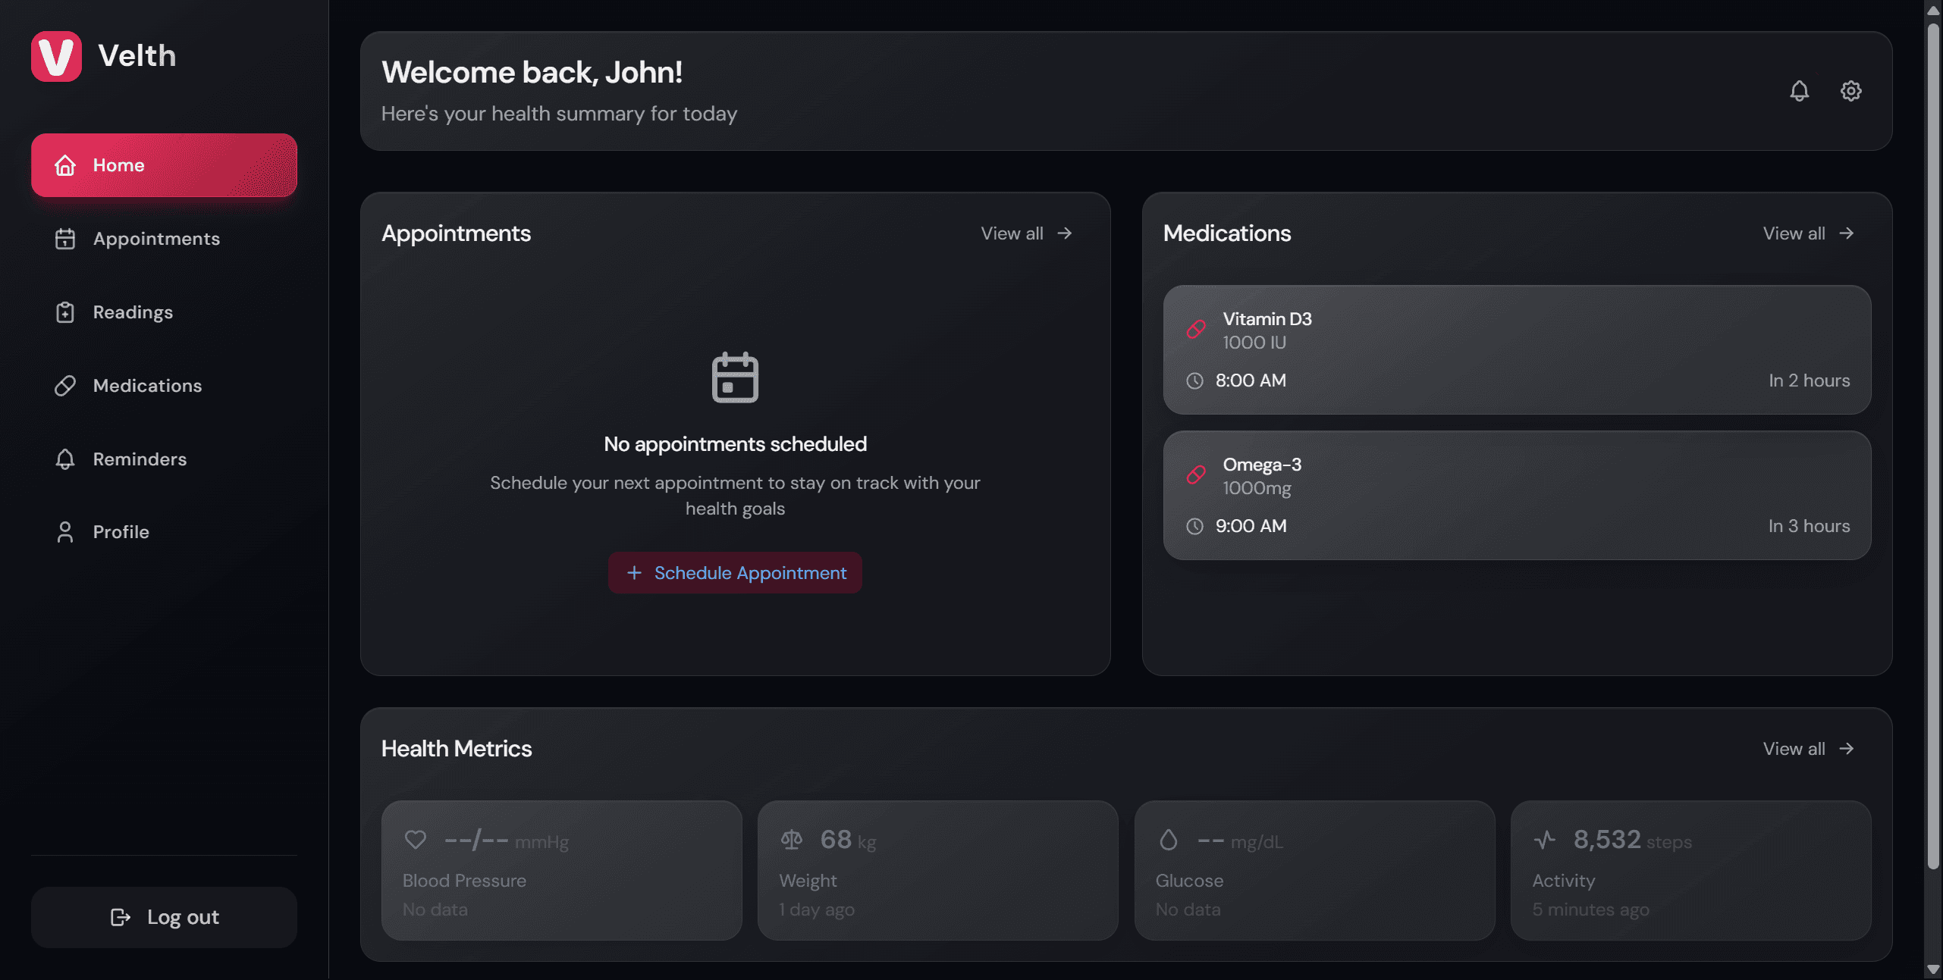This screenshot has width=1943, height=980.
Task: Open Reminders page from sidebar
Action: pyautogui.click(x=164, y=459)
